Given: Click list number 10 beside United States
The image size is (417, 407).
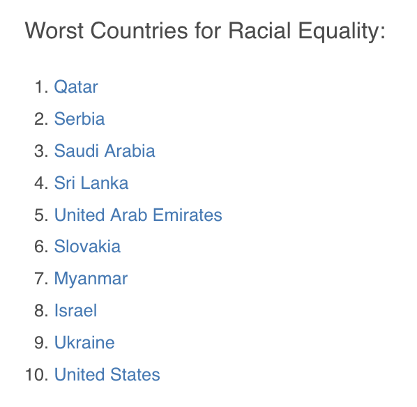Looking at the screenshot, I should (x=37, y=374).
